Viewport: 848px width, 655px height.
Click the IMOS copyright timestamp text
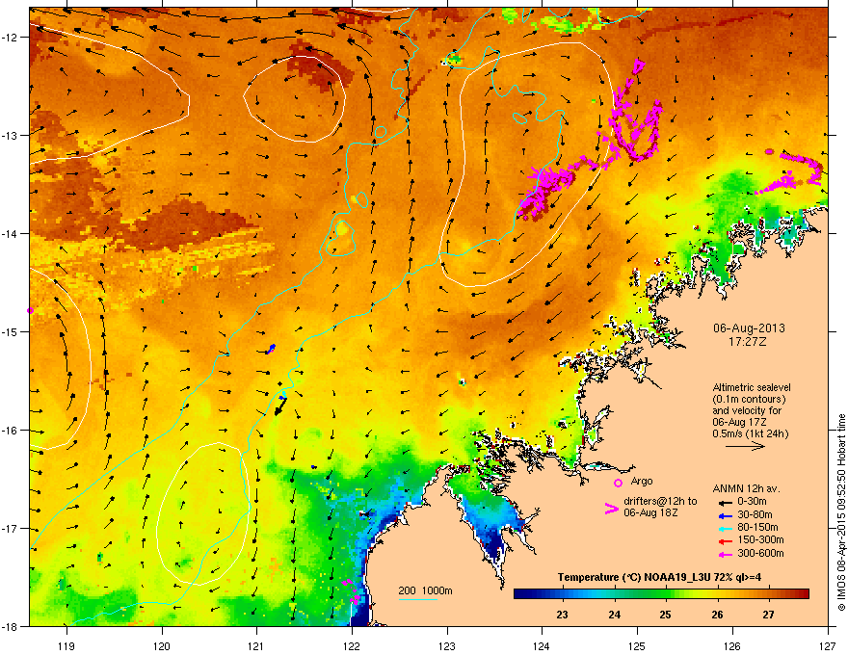point(841,512)
